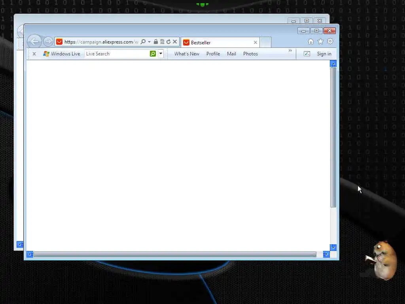Click the address bar search magnifier
This screenshot has width=405, height=304.
point(143,42)
